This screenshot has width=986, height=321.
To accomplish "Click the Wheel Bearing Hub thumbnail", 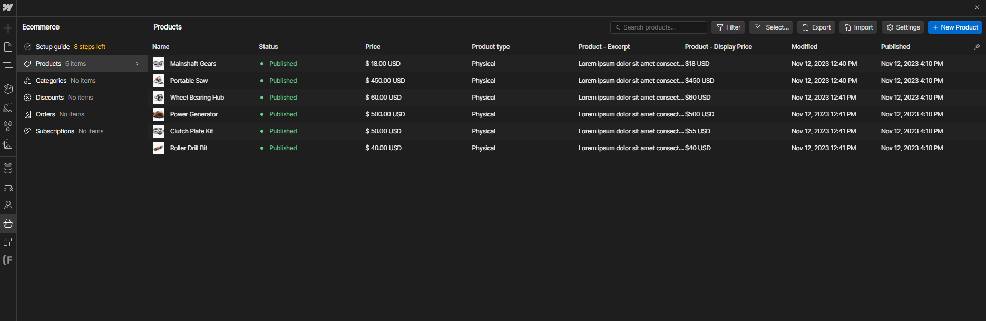I will click(159, 98).
